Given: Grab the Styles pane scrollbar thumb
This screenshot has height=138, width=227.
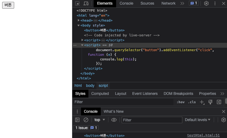Looking at the screenshot, I should 226,101.
